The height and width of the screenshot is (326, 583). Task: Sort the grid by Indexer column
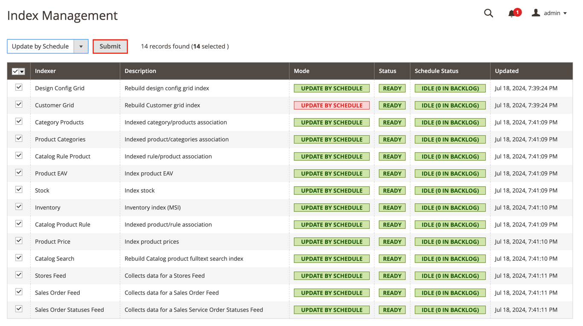[46, 71]
